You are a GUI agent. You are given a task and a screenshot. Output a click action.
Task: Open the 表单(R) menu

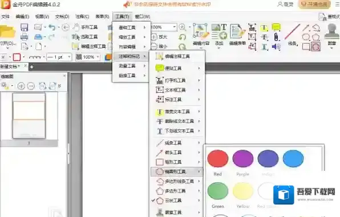(102, 17)
